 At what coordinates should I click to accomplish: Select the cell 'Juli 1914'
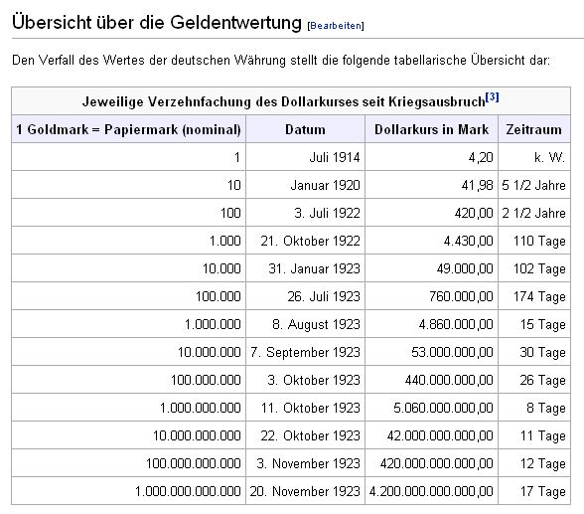click(x=305, y=157)
